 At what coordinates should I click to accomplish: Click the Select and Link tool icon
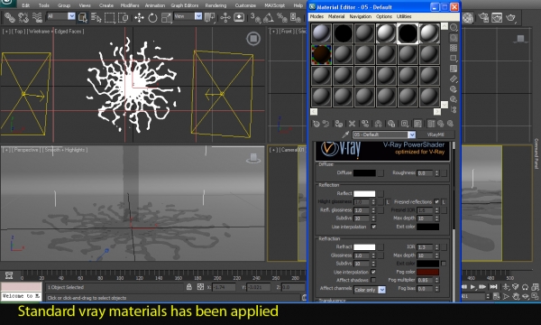click(x=9, y=17)
